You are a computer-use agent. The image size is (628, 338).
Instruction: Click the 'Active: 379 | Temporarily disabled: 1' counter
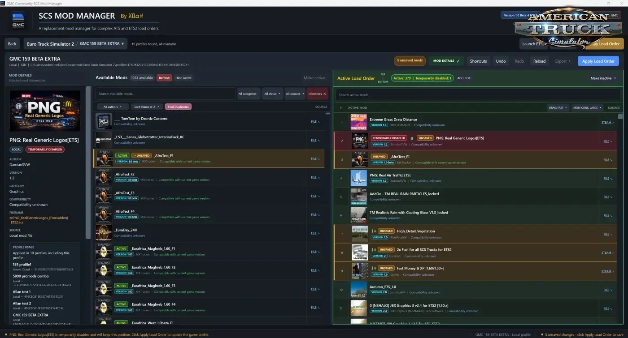click(422, 78)
